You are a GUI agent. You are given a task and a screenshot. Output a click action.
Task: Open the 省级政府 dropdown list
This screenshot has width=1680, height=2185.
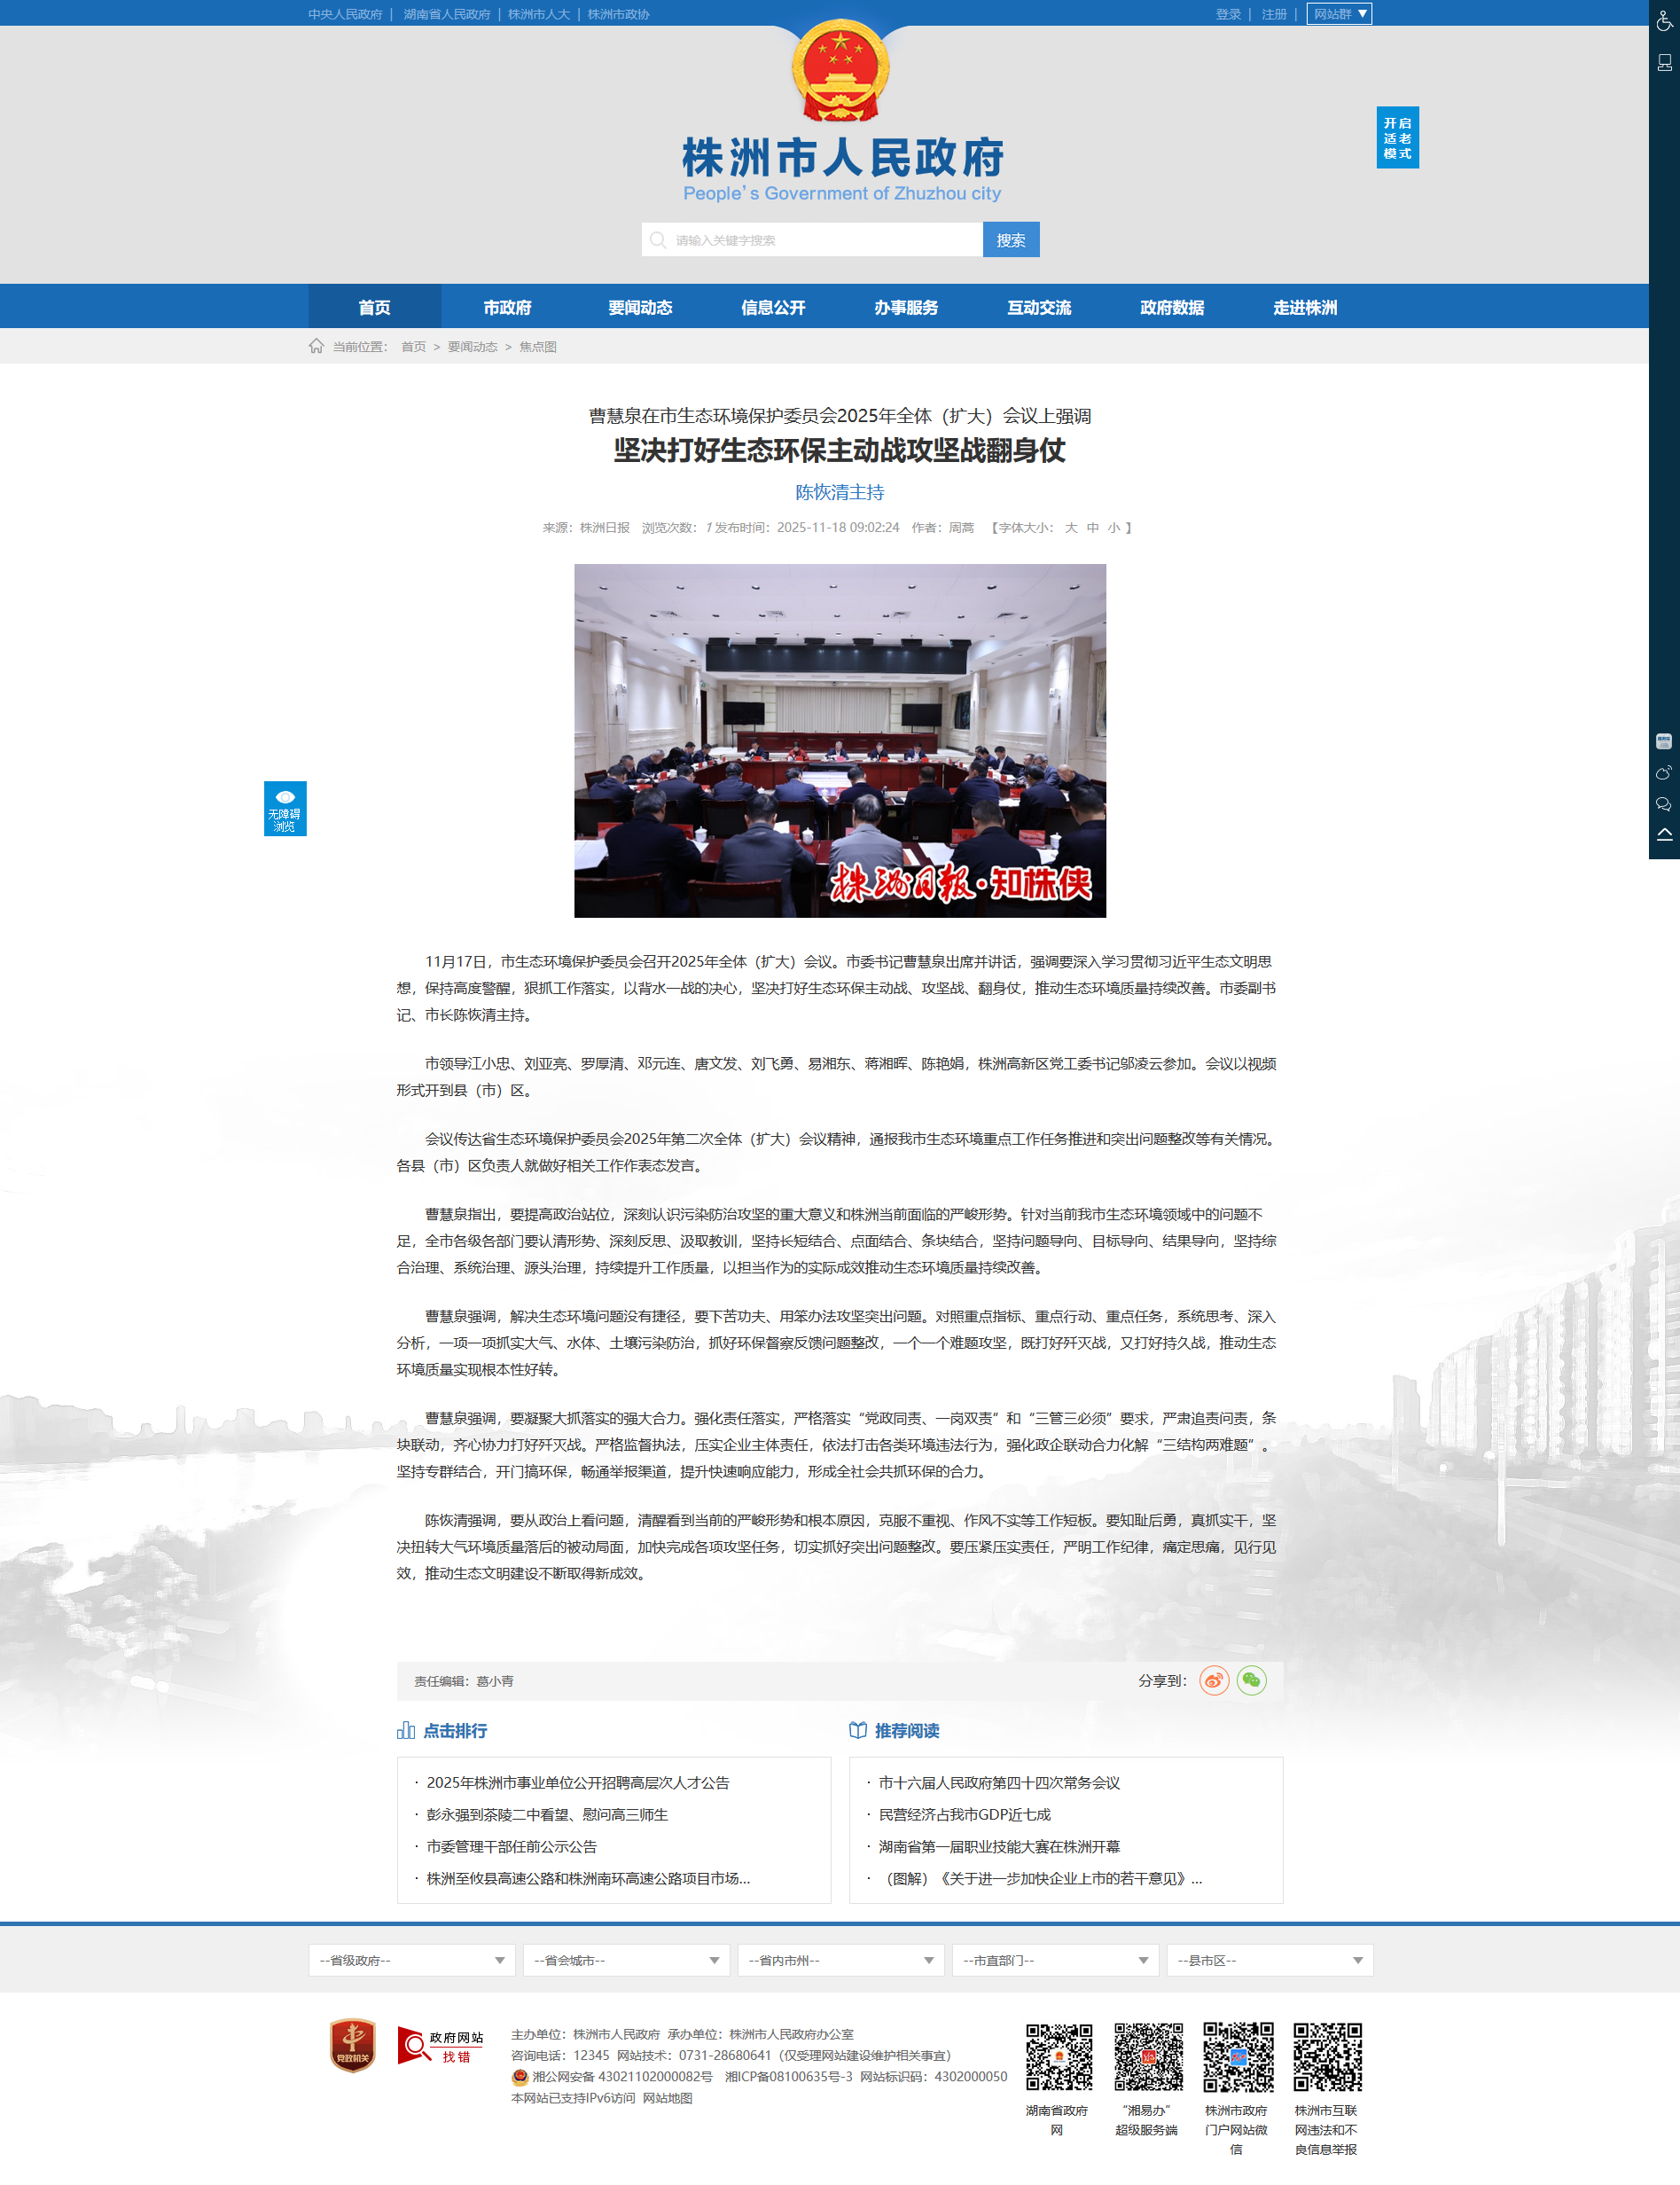pos(411,1960)
